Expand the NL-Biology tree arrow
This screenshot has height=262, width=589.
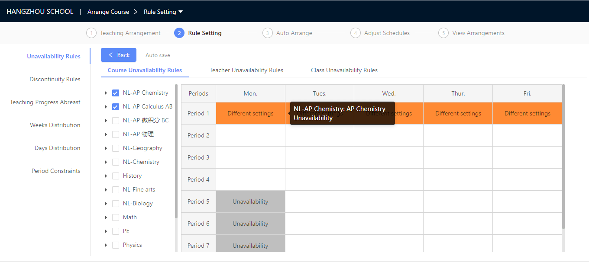pos(106,204)
